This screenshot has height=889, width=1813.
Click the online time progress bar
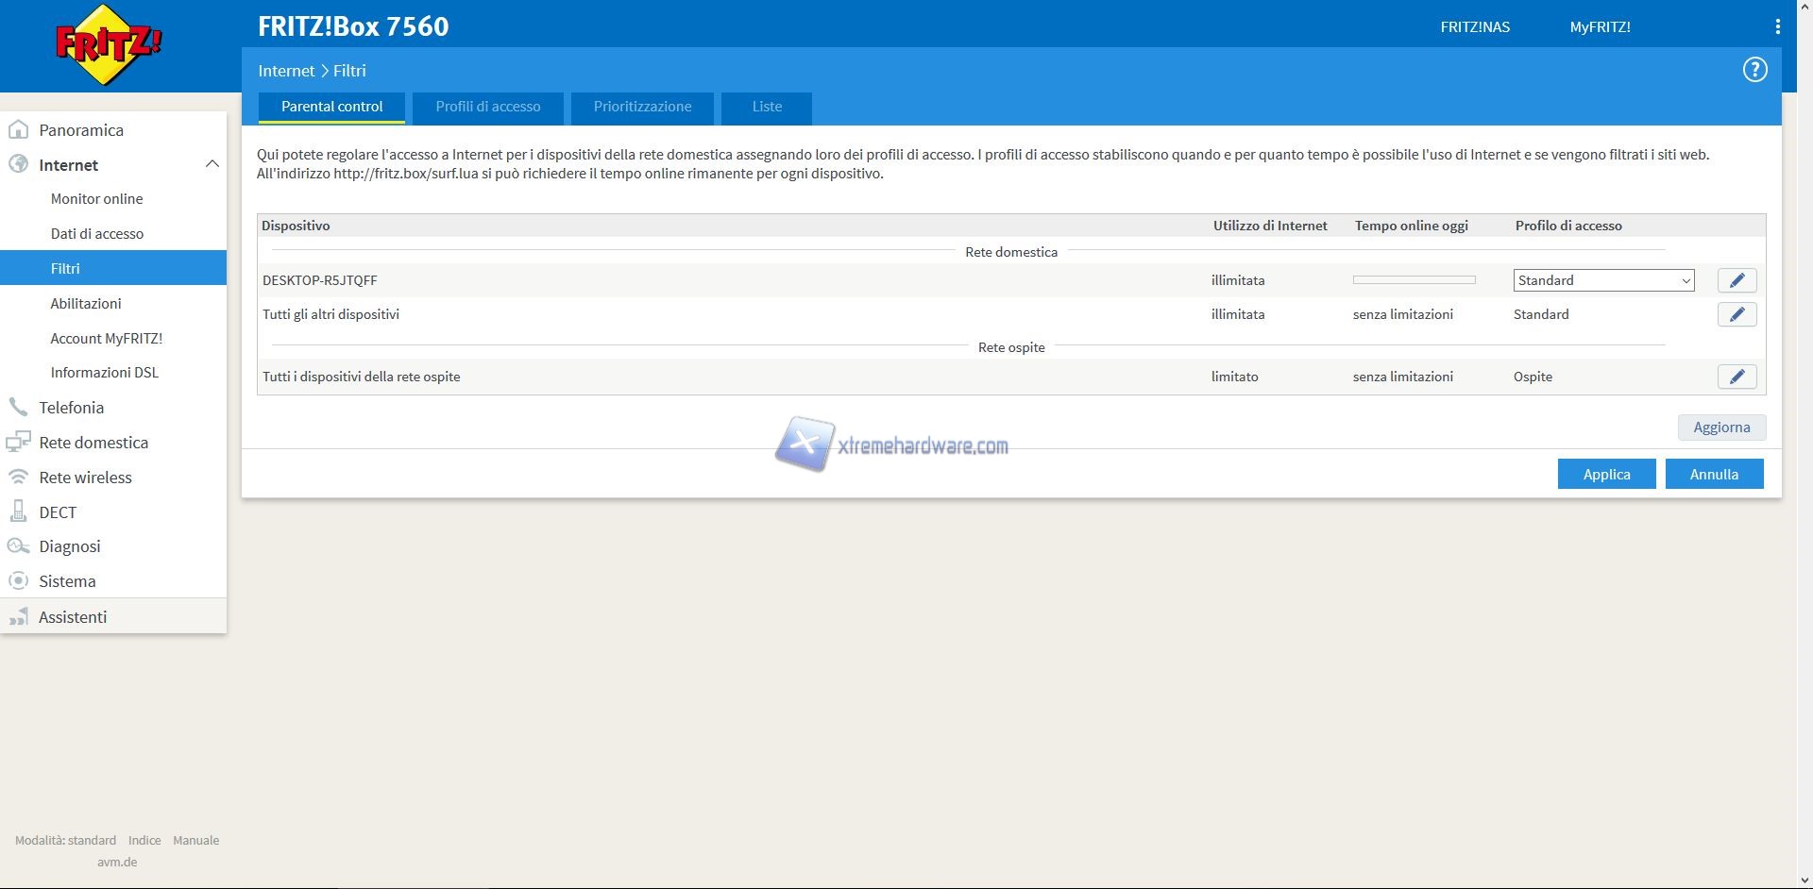point(1414,280)
